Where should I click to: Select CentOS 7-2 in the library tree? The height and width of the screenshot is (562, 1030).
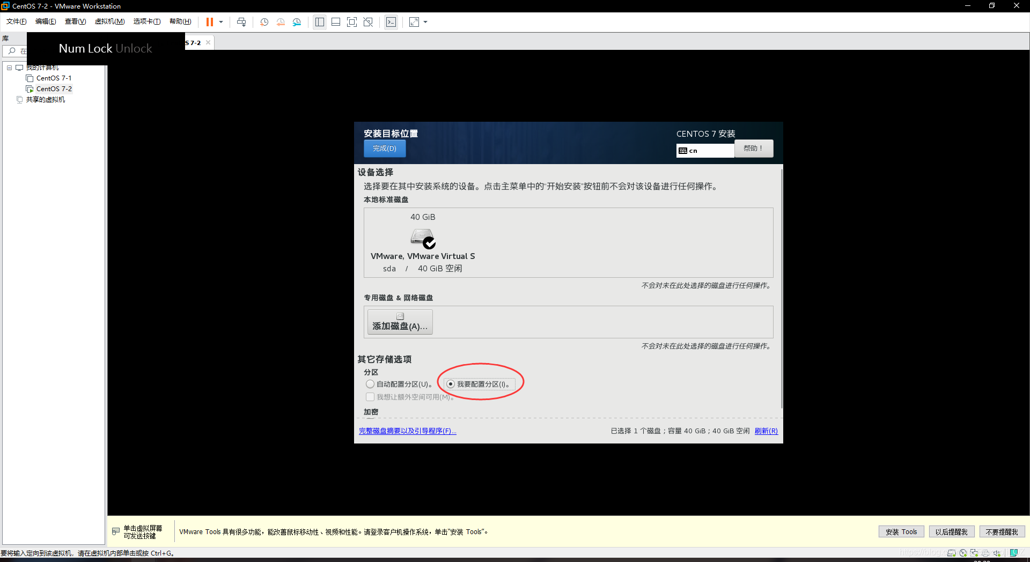pos(54,89)
